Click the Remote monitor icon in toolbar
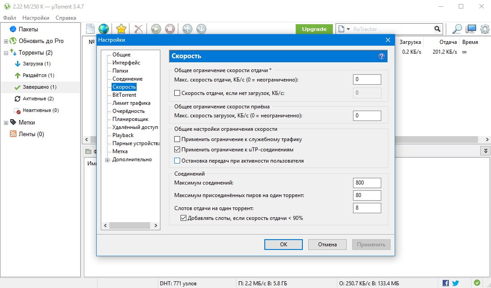Image resolution: width=491 pixels, height=288 pixels. pos(471,29)
